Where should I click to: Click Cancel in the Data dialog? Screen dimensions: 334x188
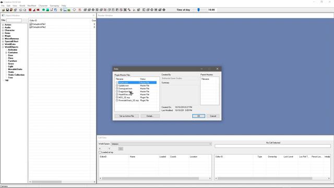(x=213, y=116)
